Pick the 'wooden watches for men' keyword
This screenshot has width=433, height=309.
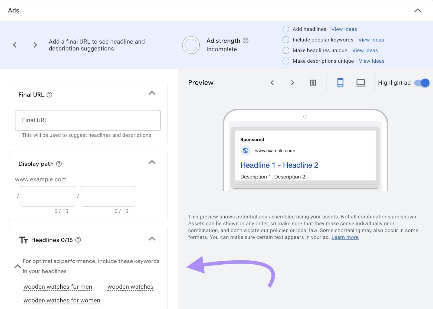pyautogui.click(x=58, y=287)
